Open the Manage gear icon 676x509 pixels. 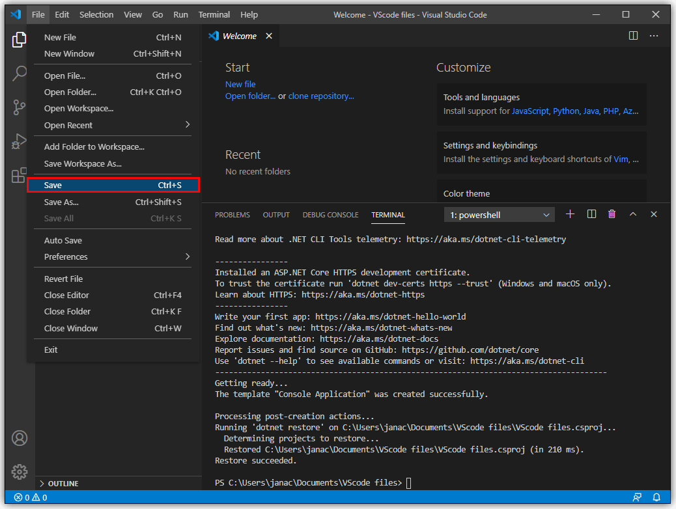pyautogui.click(x=20, y=472)
